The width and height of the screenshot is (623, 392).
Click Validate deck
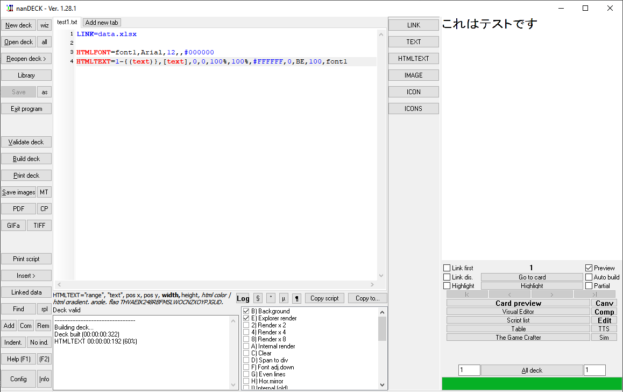coord(26,142)
